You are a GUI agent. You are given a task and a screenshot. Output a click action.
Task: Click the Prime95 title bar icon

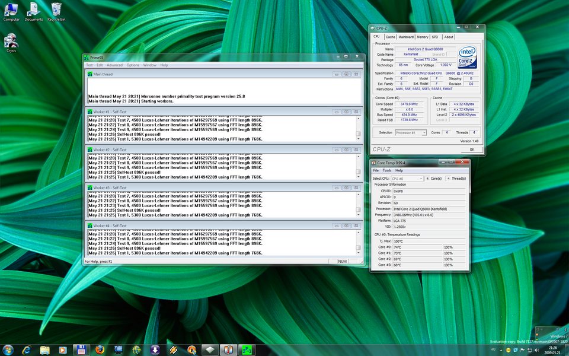(x=87, y=58)
